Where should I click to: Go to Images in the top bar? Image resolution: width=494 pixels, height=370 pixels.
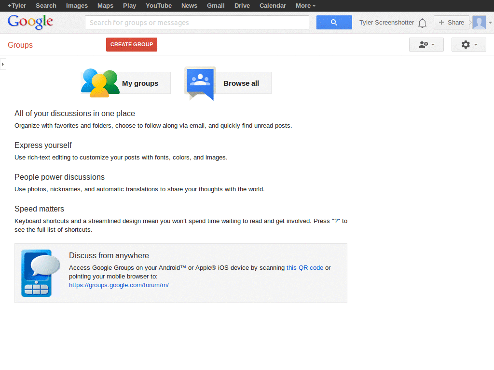[x=77, y=6]
